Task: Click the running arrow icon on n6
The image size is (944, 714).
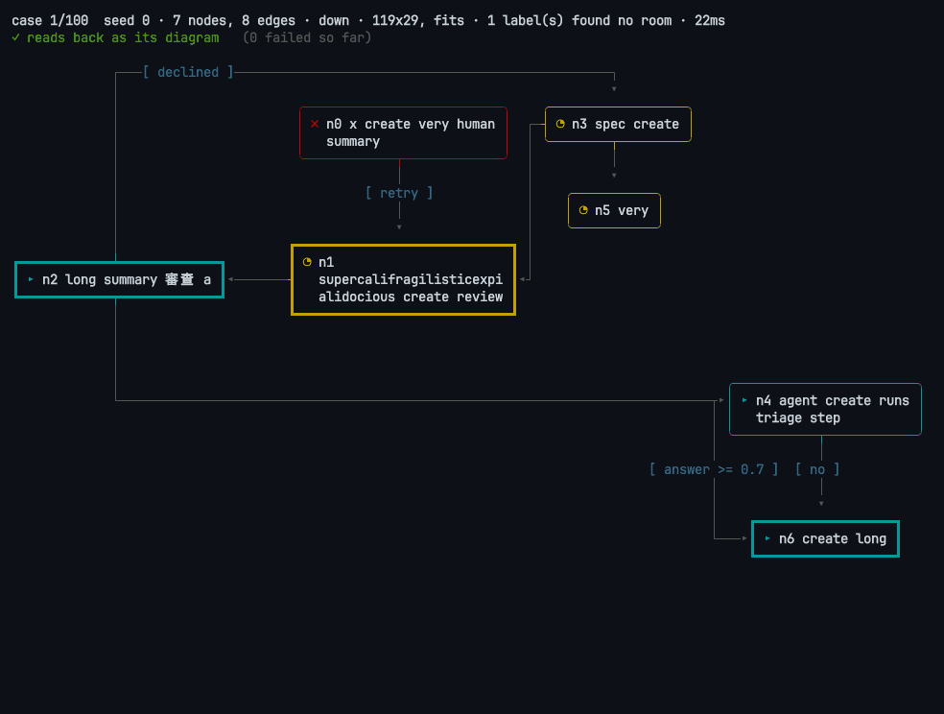Action: [x=767, y=538]
